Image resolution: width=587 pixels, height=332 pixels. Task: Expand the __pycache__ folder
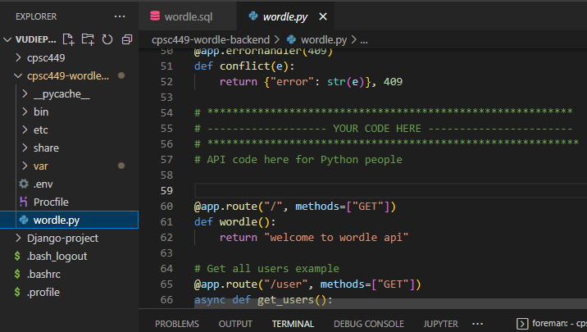tap(61, 93)
